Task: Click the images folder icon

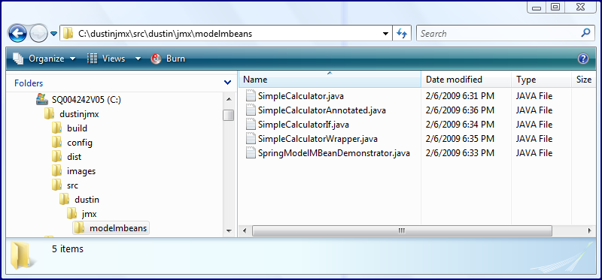Action: pos(57,171)
